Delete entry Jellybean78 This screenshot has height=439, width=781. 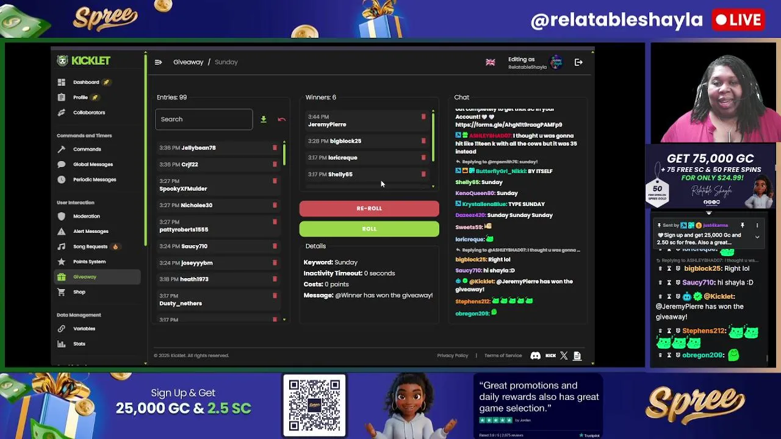(x=275, y=148)
